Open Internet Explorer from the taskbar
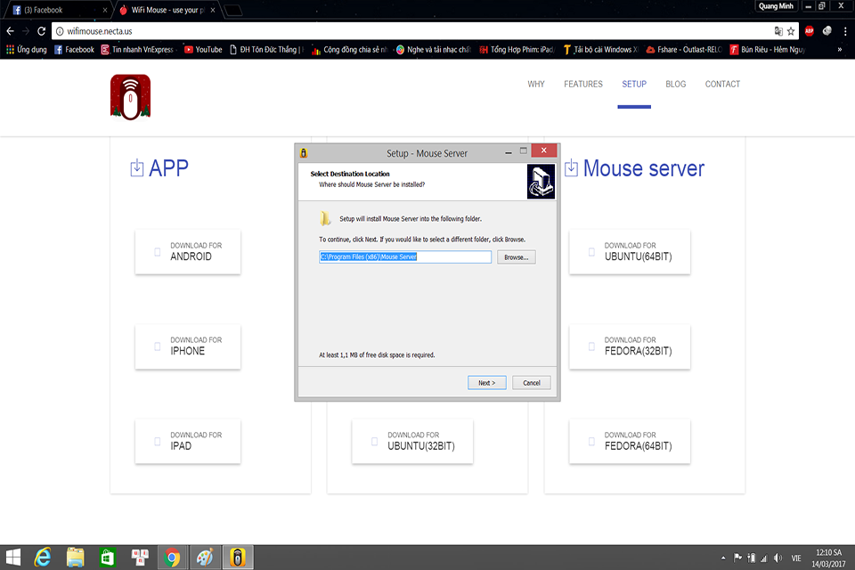Screen dimensions: 855x570 (43, 558)
